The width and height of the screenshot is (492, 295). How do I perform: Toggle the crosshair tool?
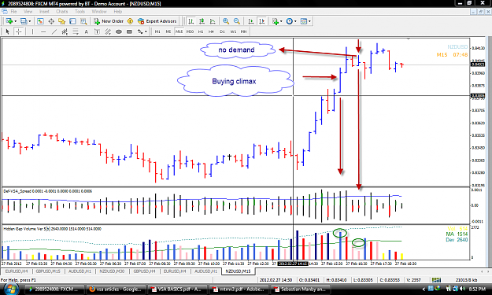(19, 31)
